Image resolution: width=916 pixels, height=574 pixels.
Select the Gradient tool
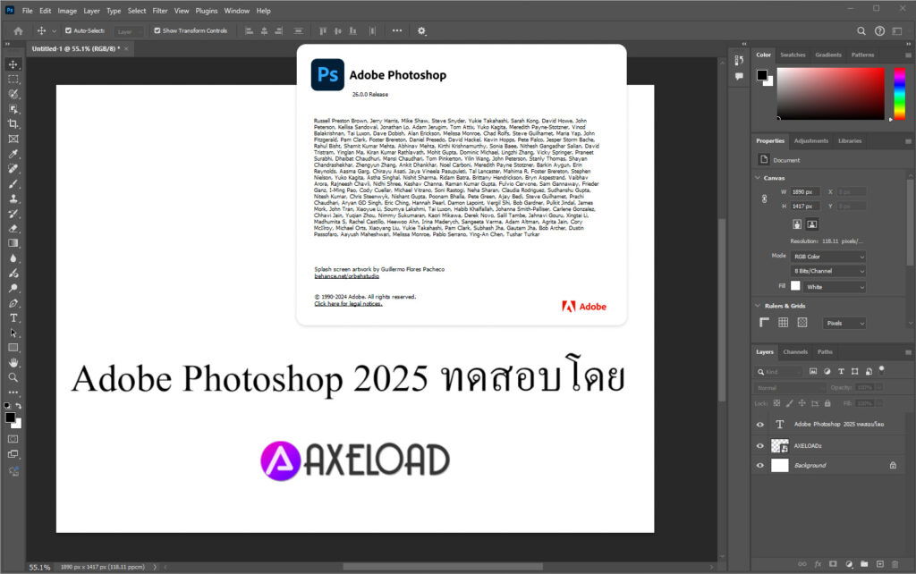(x=13, y=243)
